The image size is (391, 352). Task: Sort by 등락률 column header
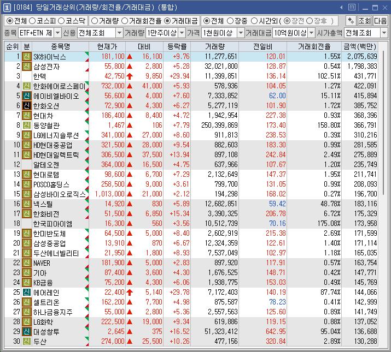(x=177, y=46)
